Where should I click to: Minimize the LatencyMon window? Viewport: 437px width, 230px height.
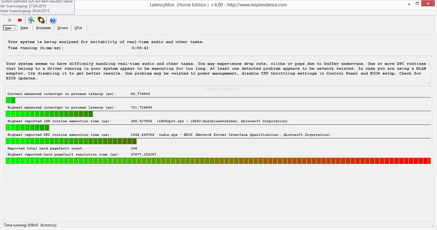[x=409, y=4]
